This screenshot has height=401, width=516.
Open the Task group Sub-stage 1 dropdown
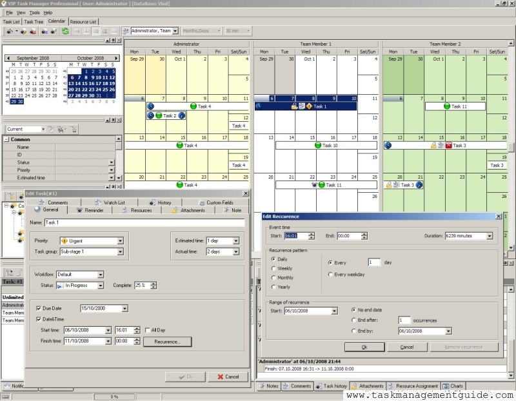pos(121,251)
